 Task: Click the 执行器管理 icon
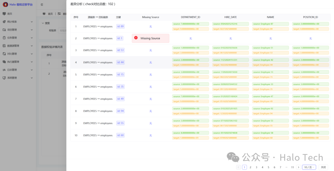[4, 62]
